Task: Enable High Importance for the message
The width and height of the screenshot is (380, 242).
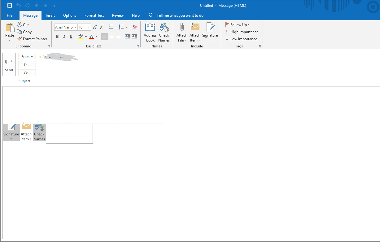Action: [242, 32]
